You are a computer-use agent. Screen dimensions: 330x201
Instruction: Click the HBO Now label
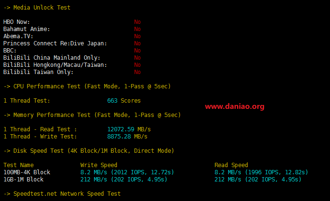point(17,22)
